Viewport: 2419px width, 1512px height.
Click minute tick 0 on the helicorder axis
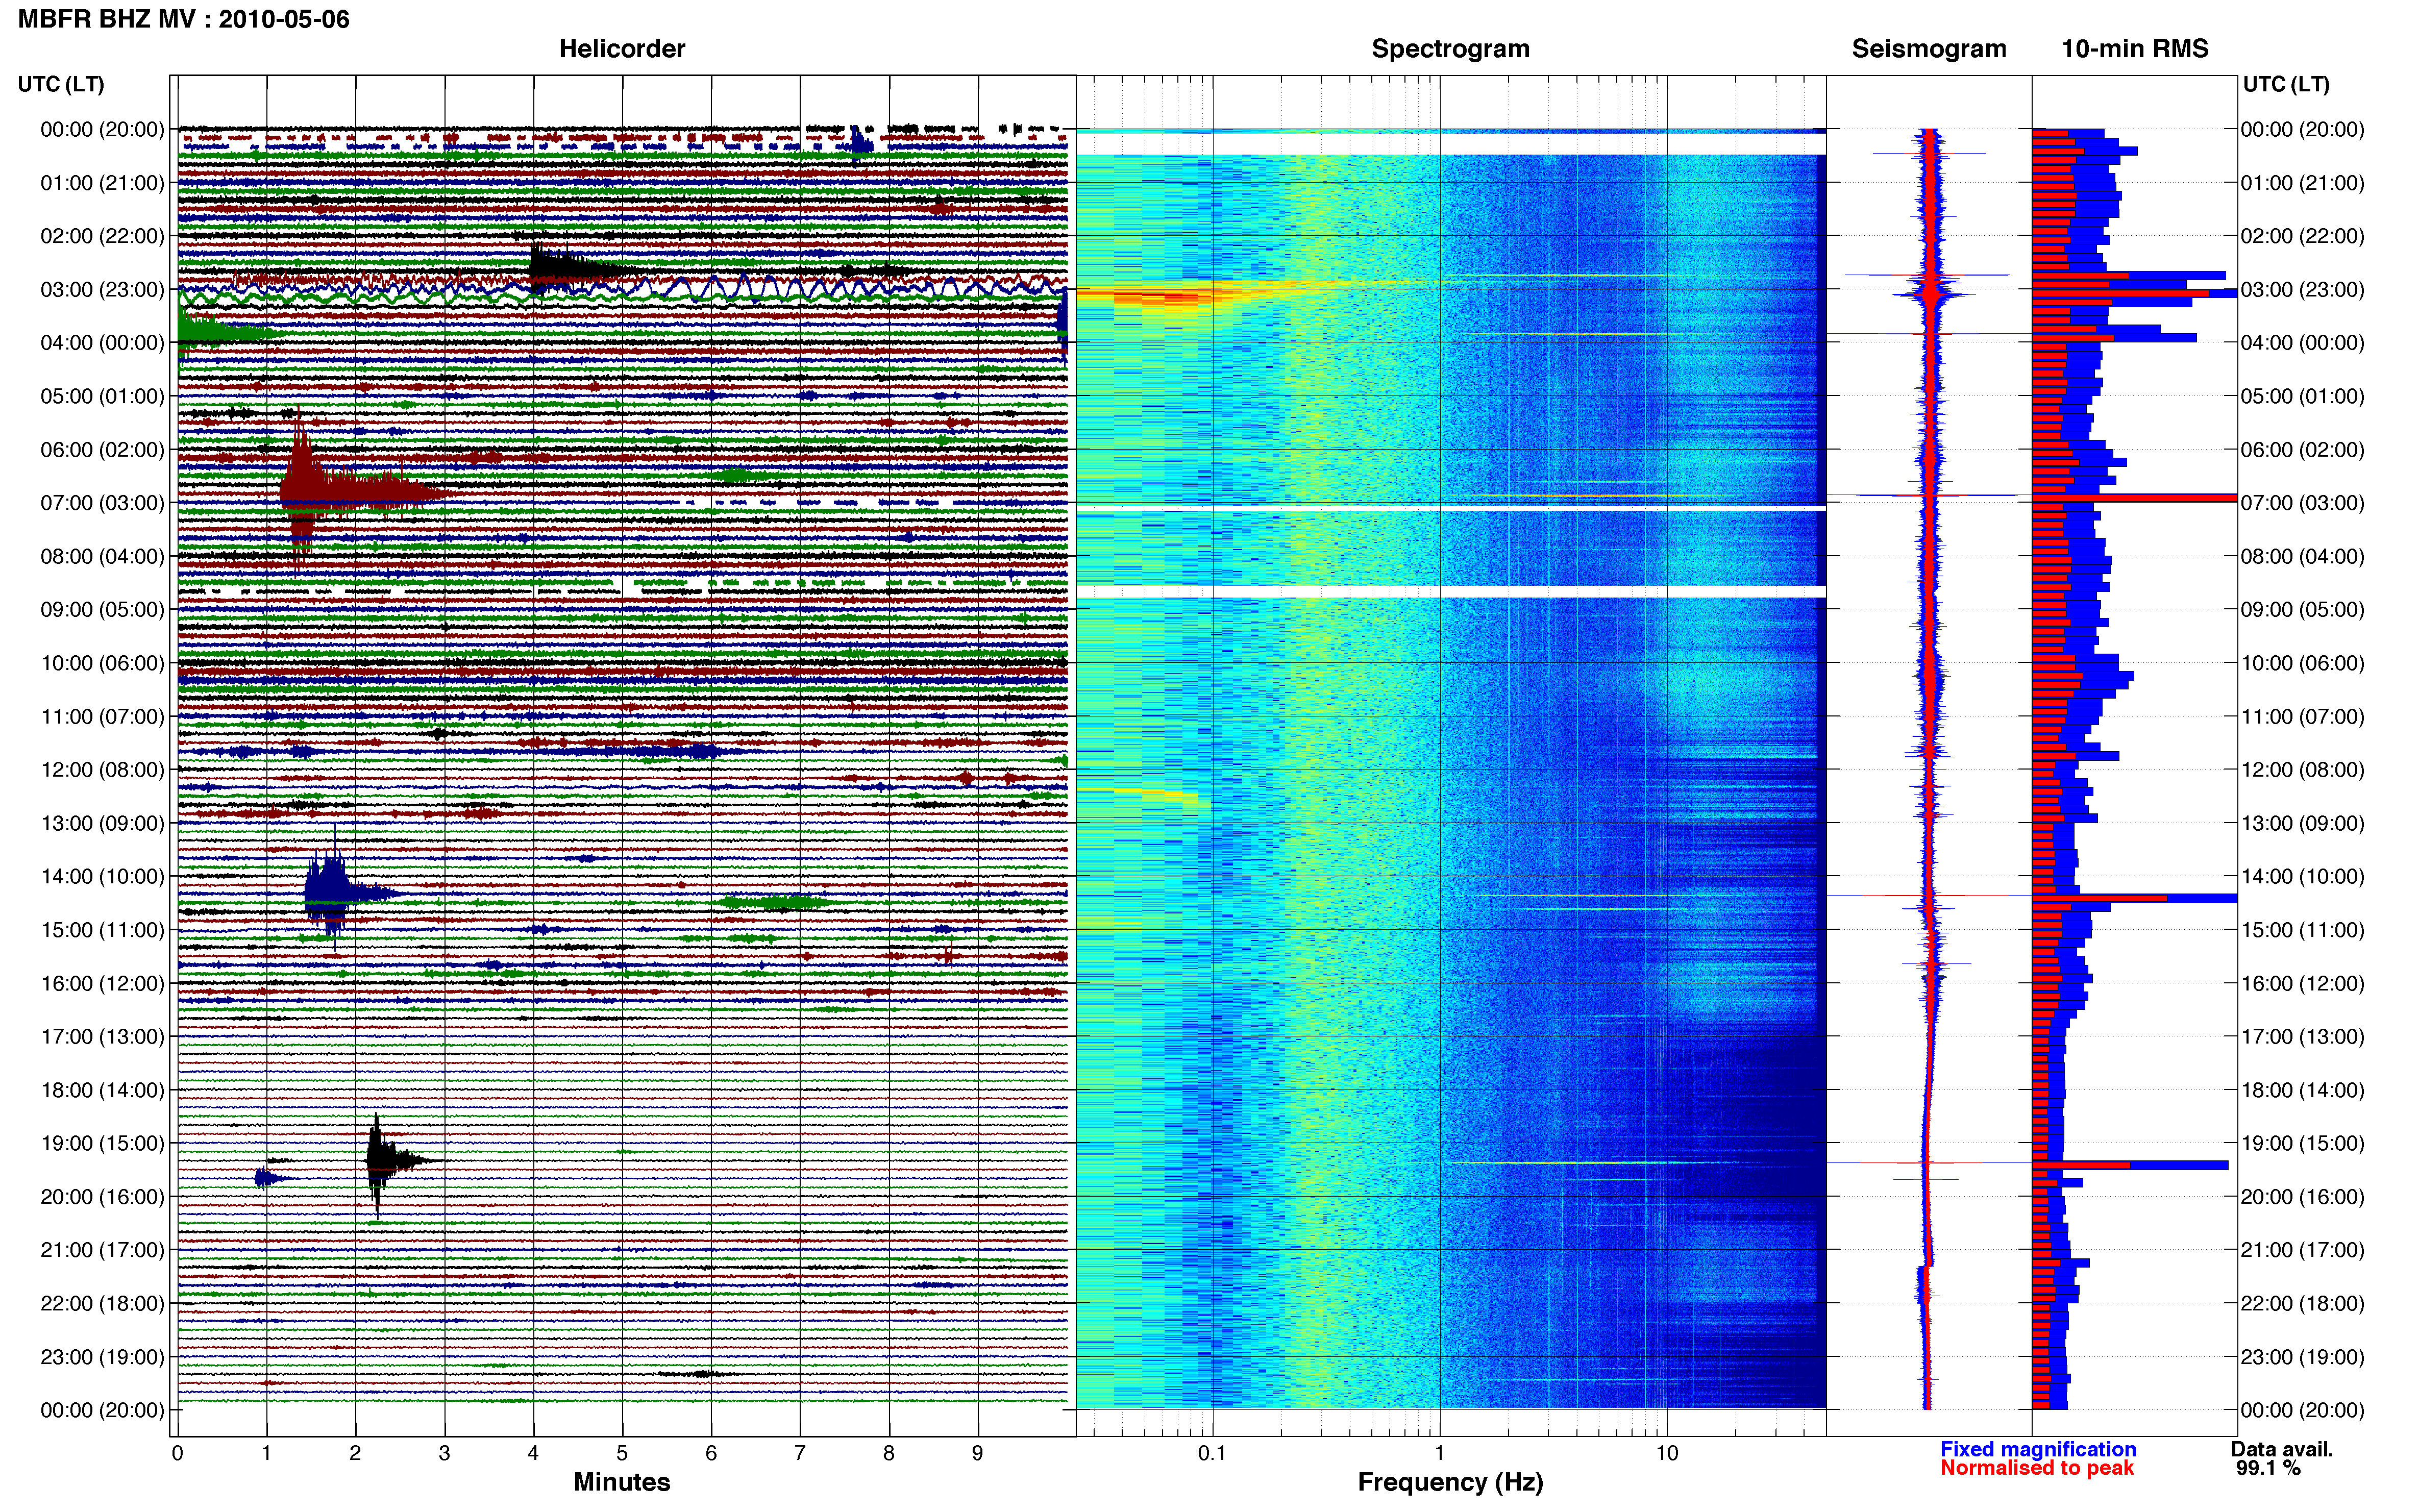click(x=178, y=1453)
